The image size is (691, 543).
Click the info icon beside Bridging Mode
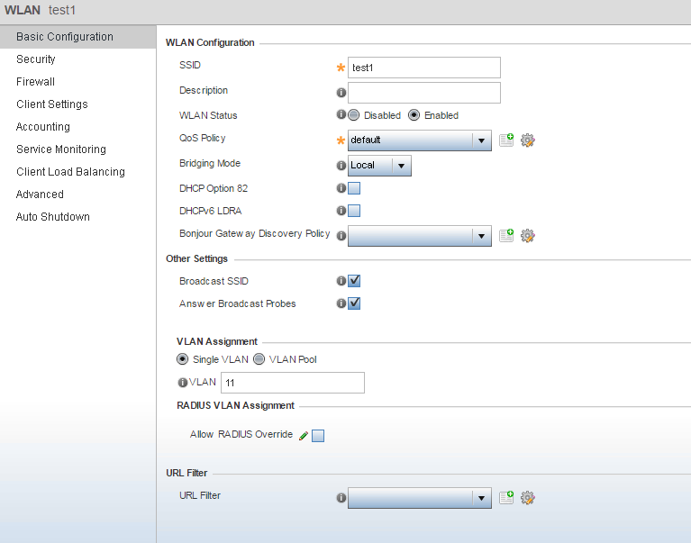pyautogui.click(x=341, y=165)
